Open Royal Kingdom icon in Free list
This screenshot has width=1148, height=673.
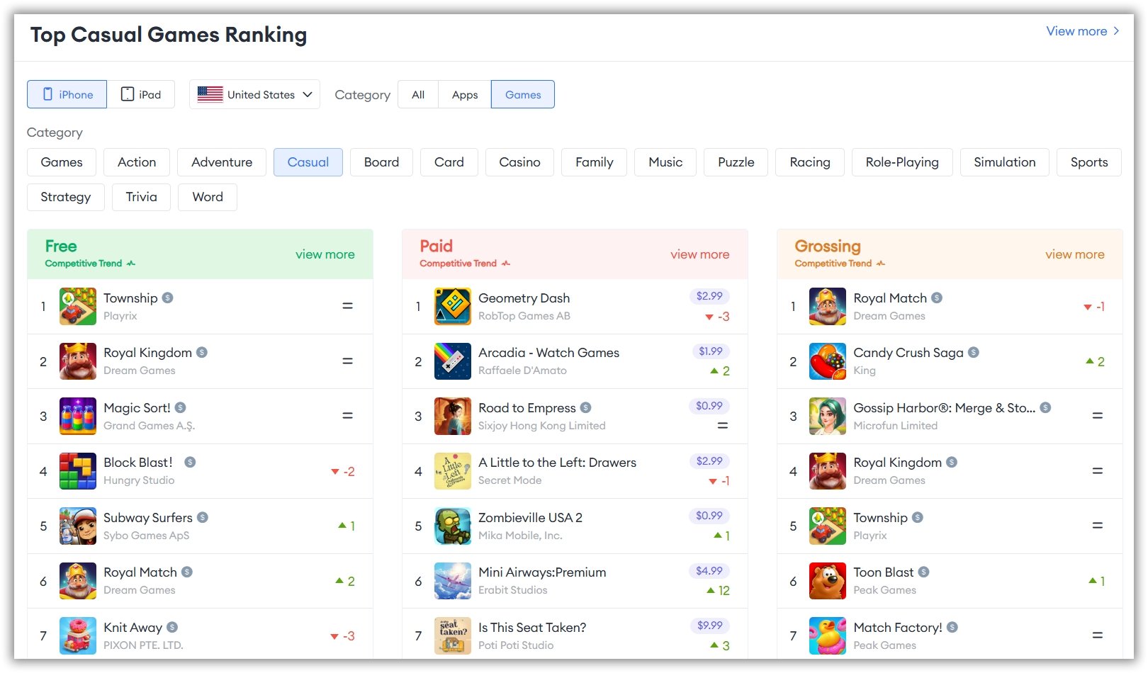[78, 361]
